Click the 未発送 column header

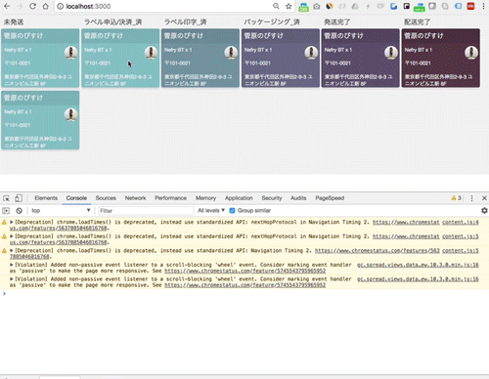tap(14, 21)
